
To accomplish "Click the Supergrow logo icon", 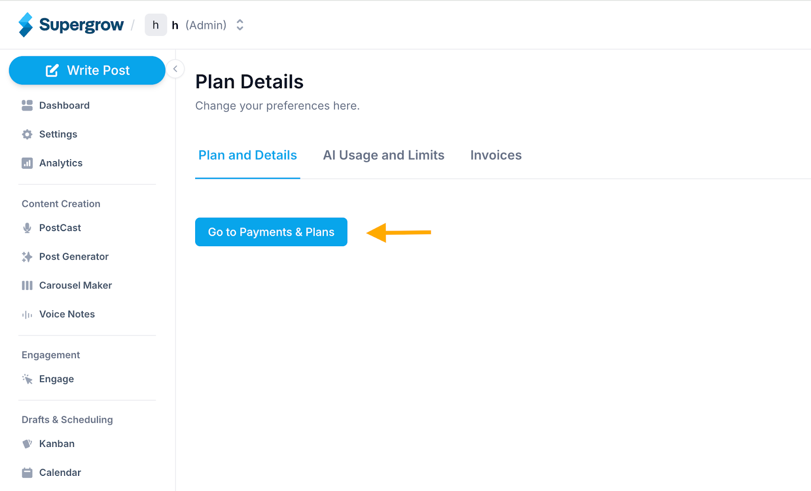I will click(26, 25).
